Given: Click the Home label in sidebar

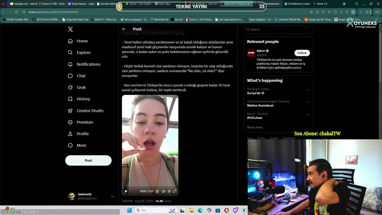Looking at the screenshot, I should pyautogui.click(x=82, y=41).
